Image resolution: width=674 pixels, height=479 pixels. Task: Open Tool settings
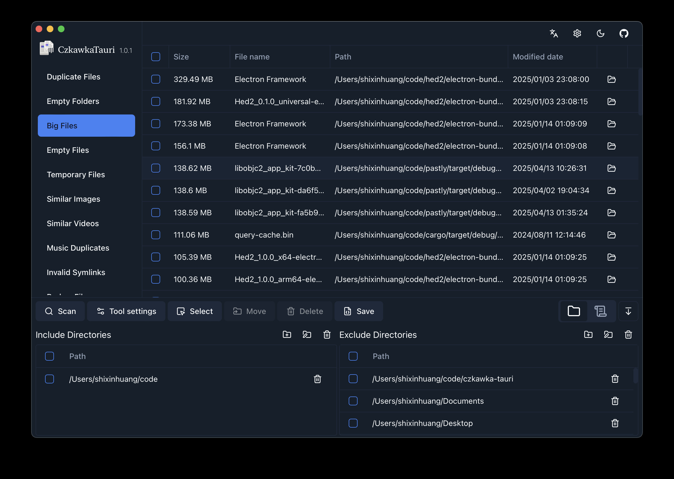126,311
